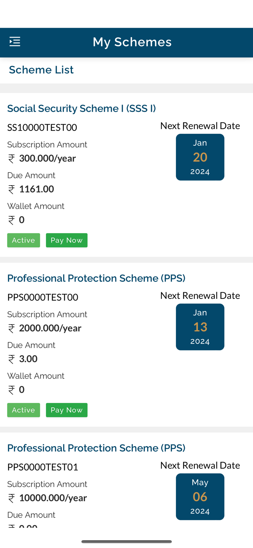Tap the rupee icon beside 300.000/year
The height and width of the screenshot is (548, 253).
point(12,159)
